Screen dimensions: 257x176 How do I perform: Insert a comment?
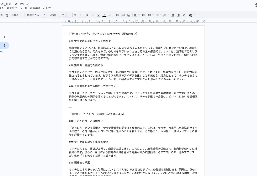tap(123, 15)
